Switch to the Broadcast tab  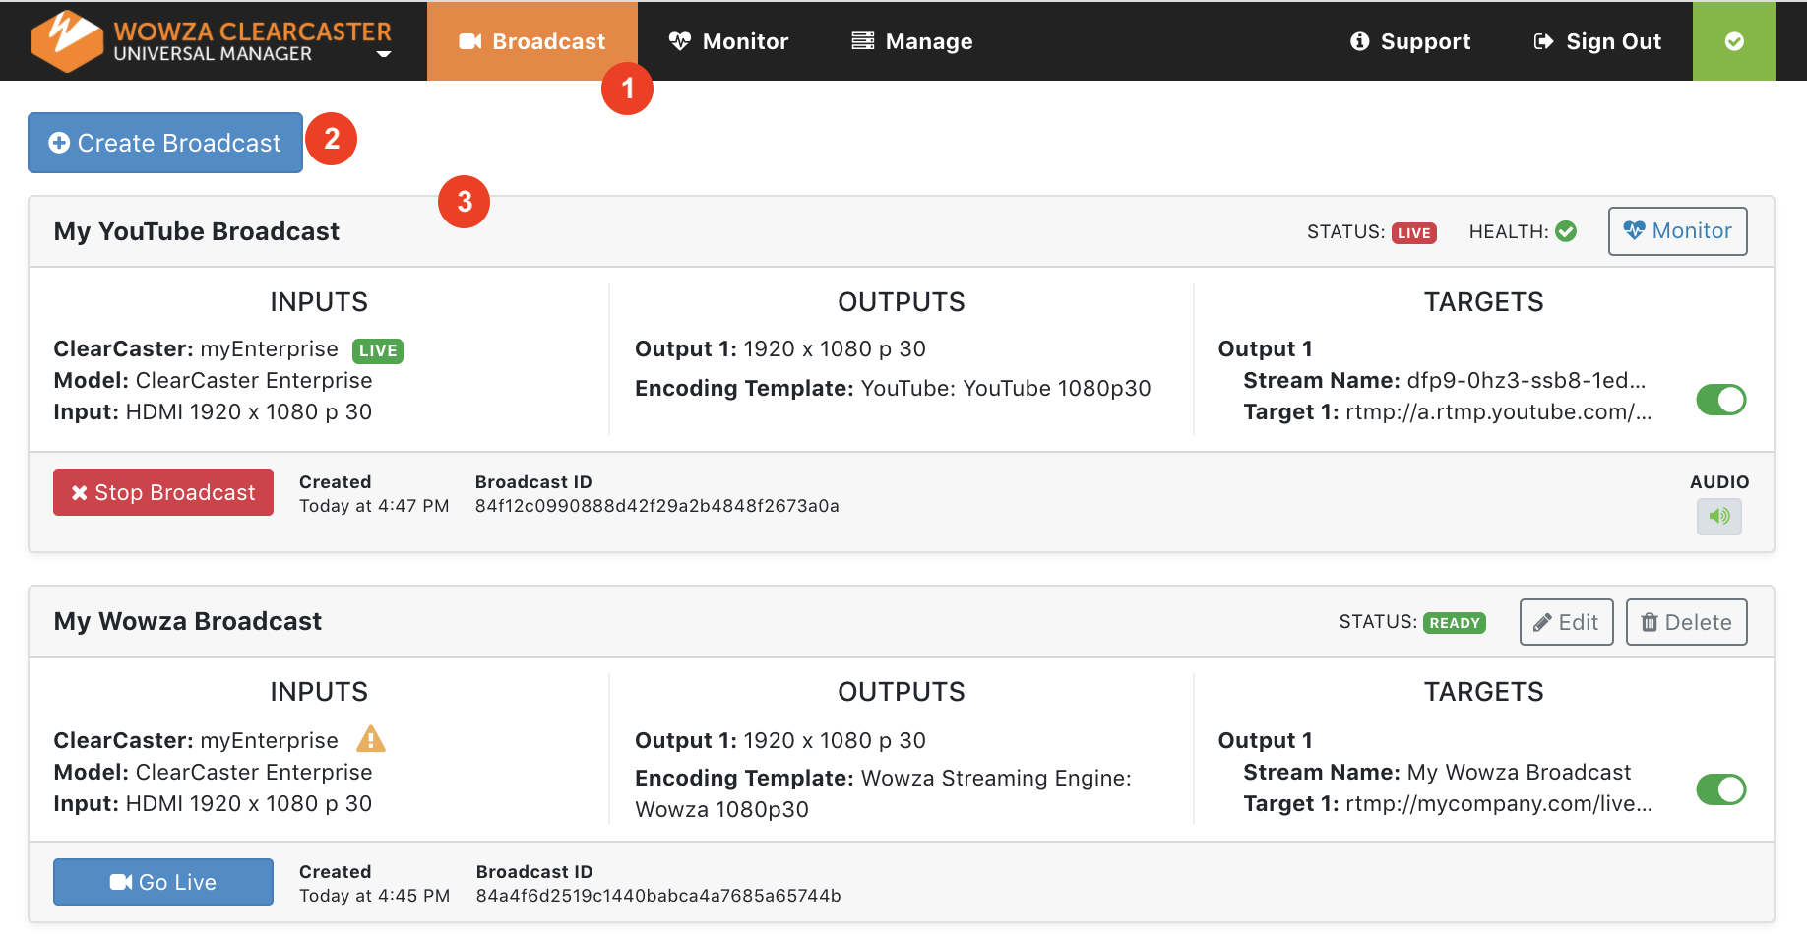(532, 41)
